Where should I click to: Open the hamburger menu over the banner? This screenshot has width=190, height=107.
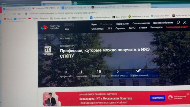(45, 39)
